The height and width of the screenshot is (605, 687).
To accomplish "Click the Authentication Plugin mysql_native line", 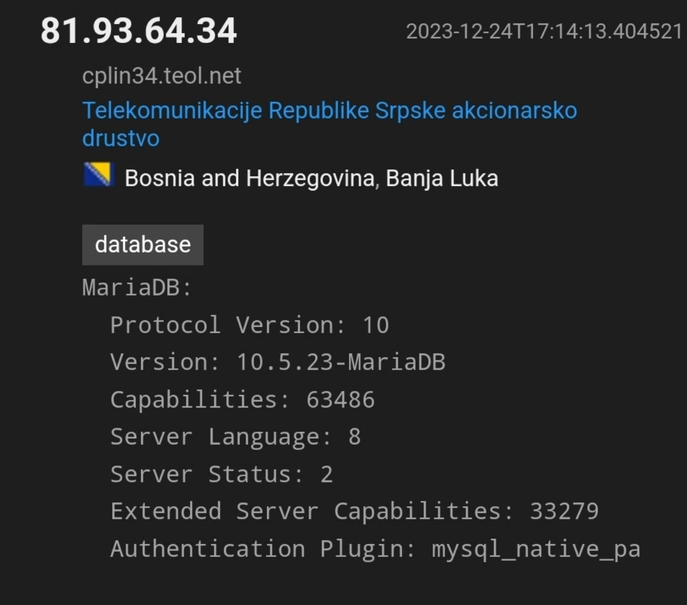I will [x=375, y=549].
